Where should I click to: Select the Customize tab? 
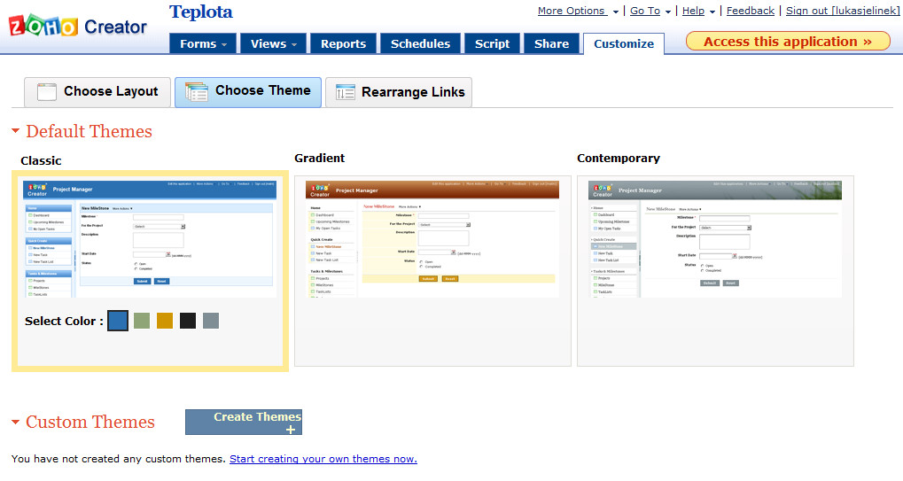point(624,43)
